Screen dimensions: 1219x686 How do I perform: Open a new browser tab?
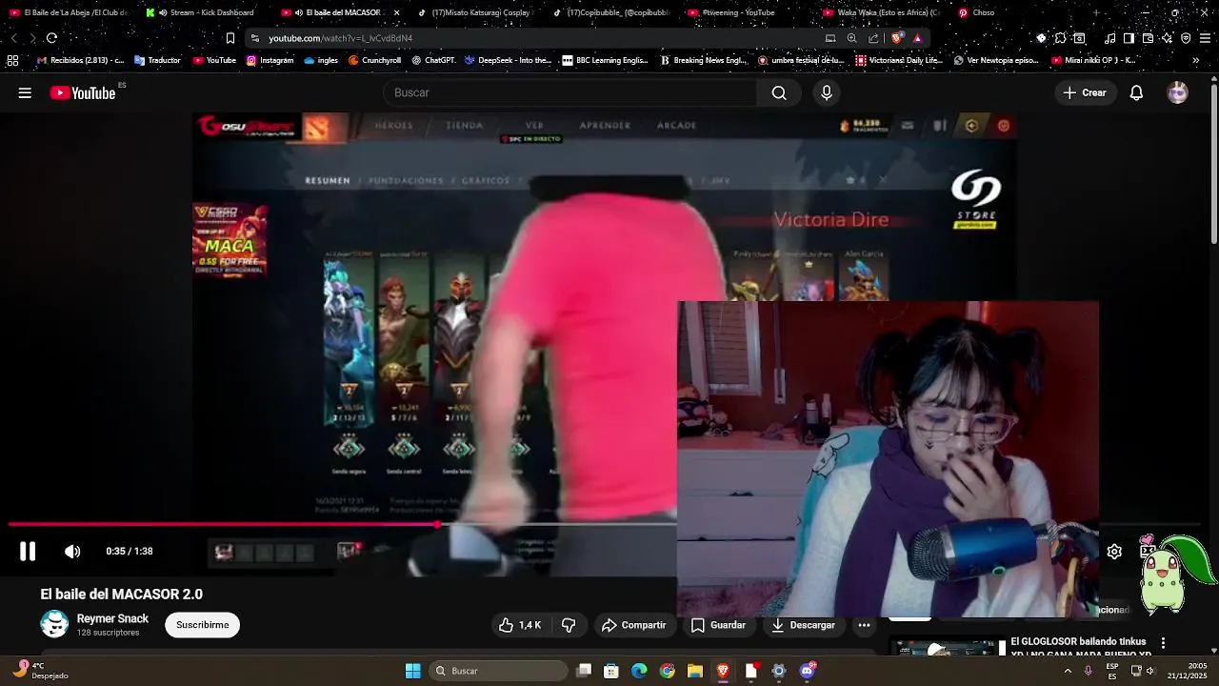click(x=1095, y=12)
